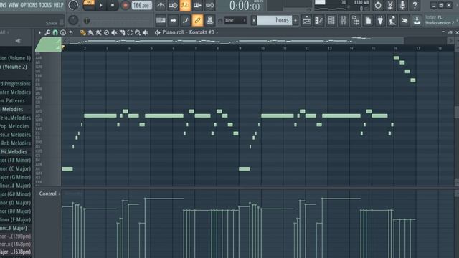The image size is (459, 258).
Task: Add new pattern with plus button
Action: pos(295,21)
